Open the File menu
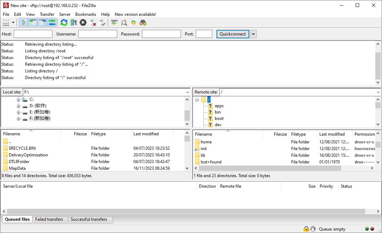 tap(6, 14)
